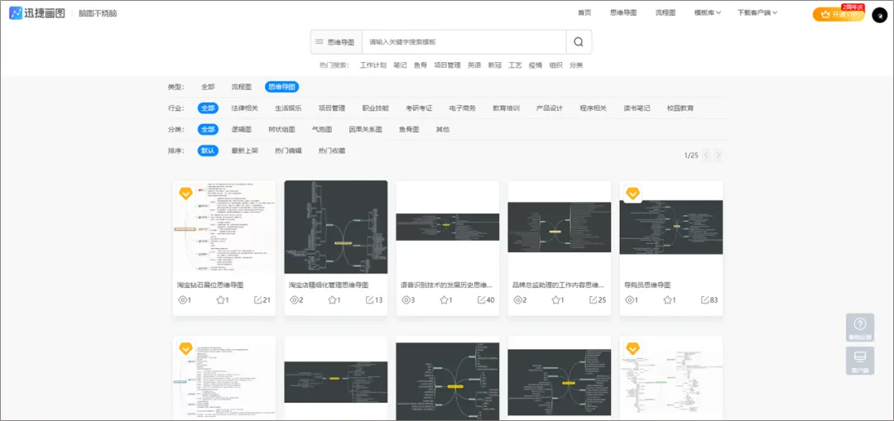Click the 迅捷画图 logo
The width and height of the screenshot is (894, 421).
pyautogui.click(x=36, y=13)
